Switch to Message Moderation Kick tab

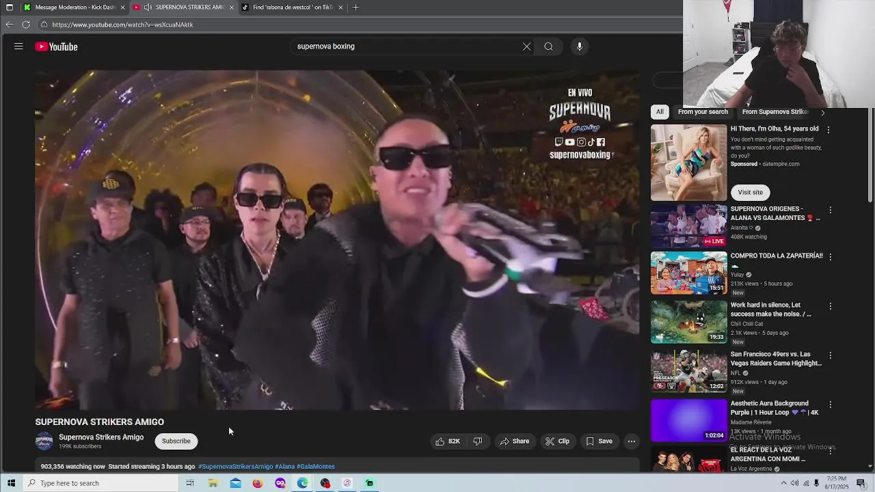74,8
